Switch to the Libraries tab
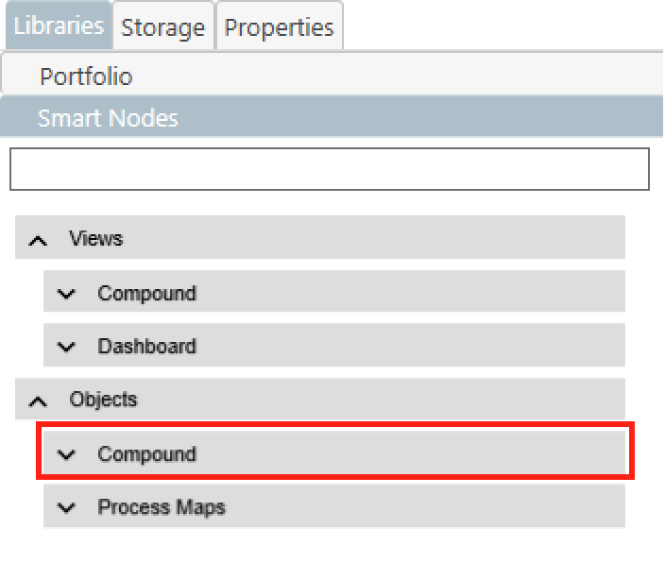The image size is (665, 580). click(x=59, y=26)
